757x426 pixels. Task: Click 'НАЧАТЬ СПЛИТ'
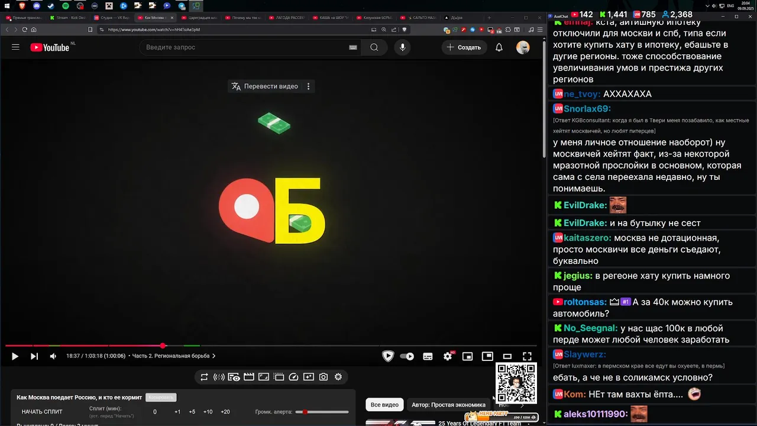tap(42, 412)
